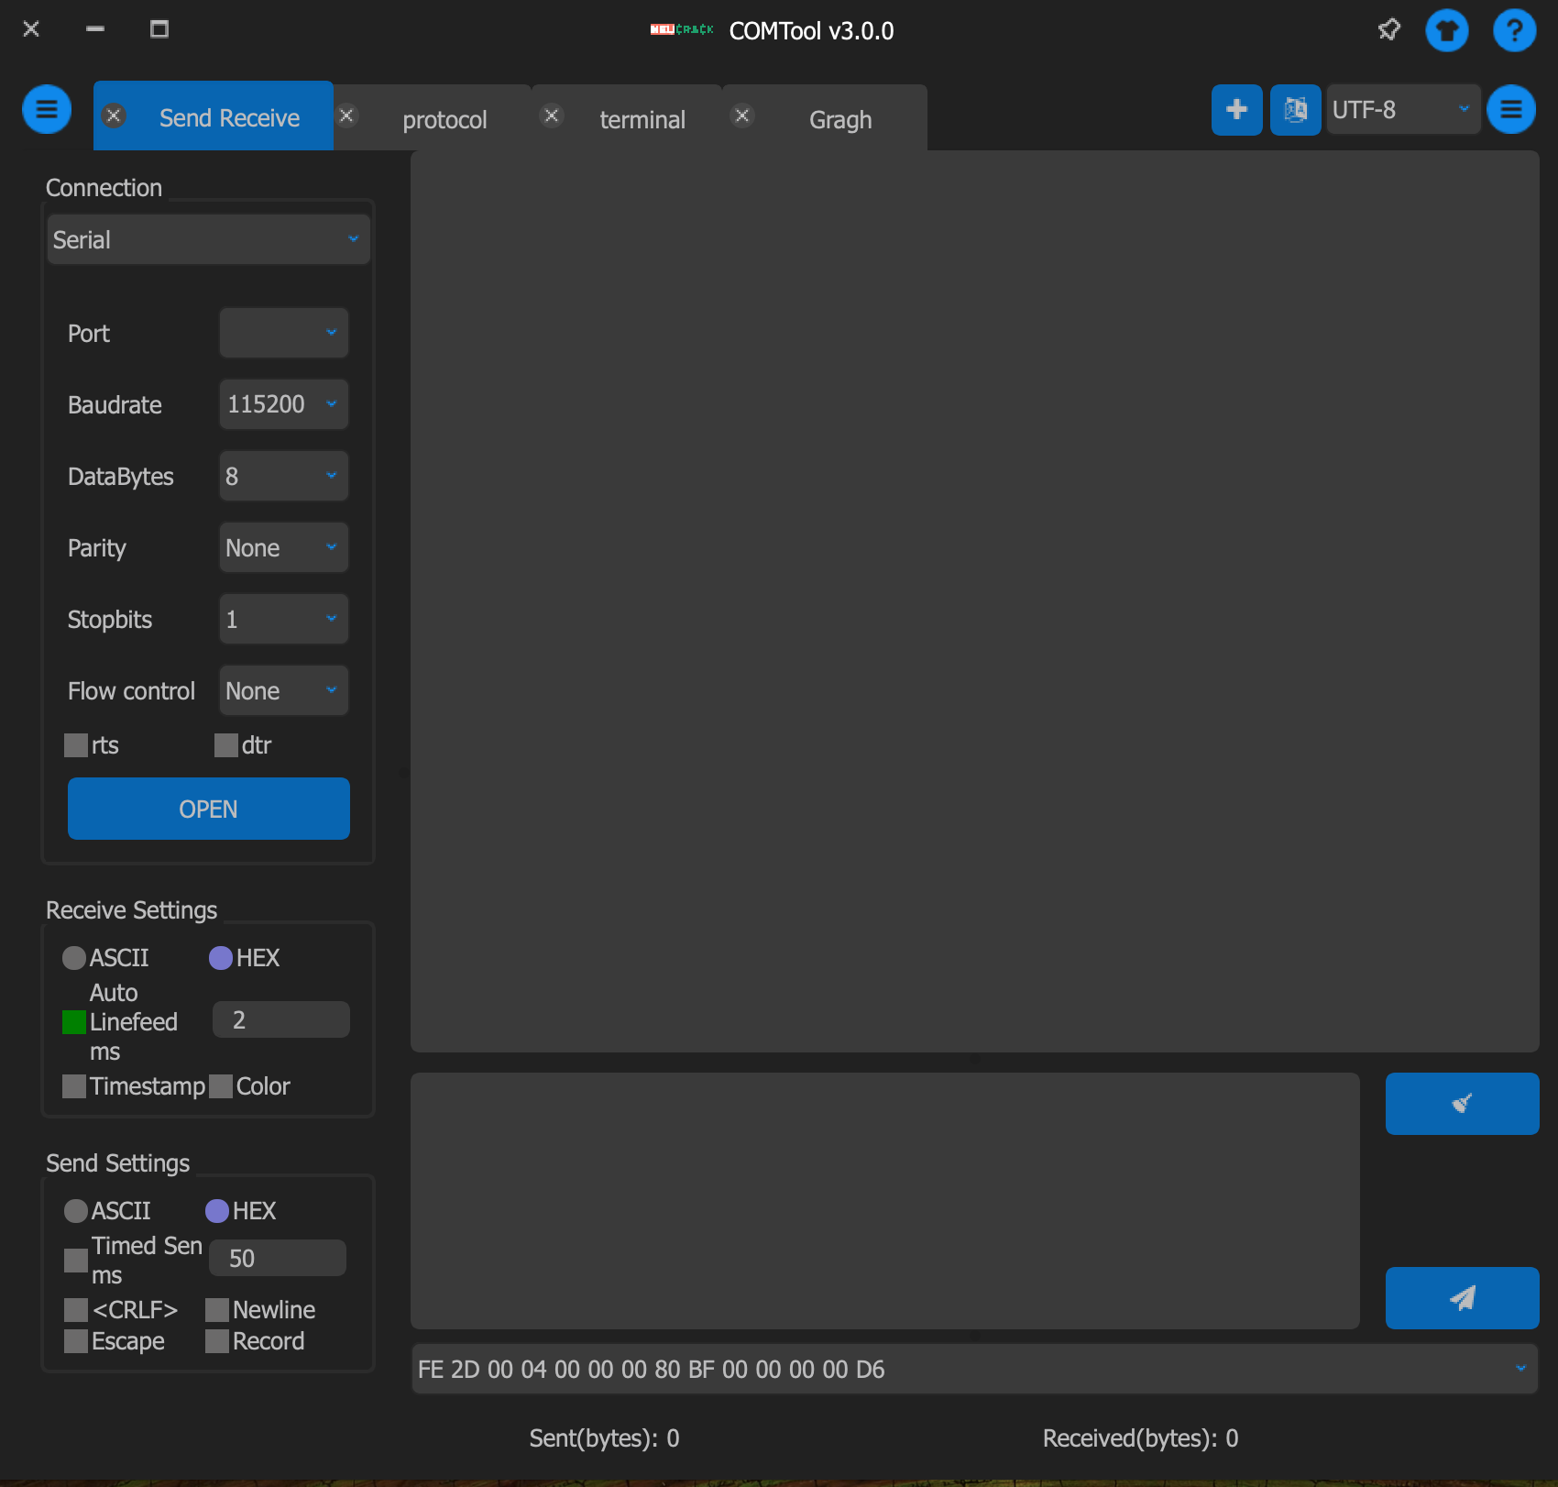Open the Parity dropdown
The image size is (1558, 1487).
[283, 547]
